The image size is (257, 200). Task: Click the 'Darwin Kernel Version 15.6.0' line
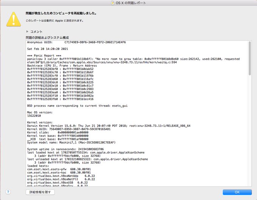pos(109,126)
